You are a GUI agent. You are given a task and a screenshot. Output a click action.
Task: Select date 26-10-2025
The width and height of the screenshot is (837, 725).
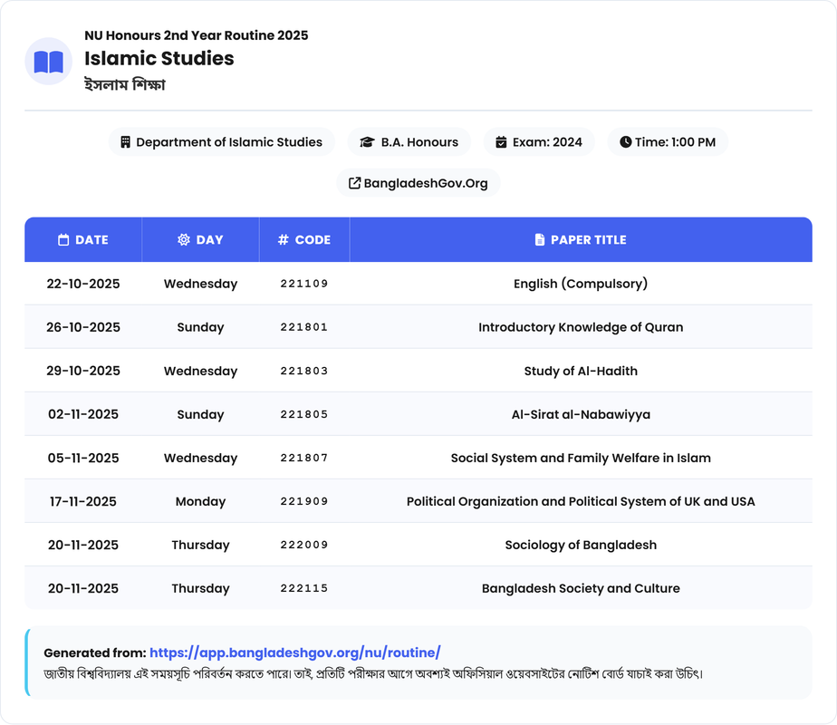coord(83,327)
